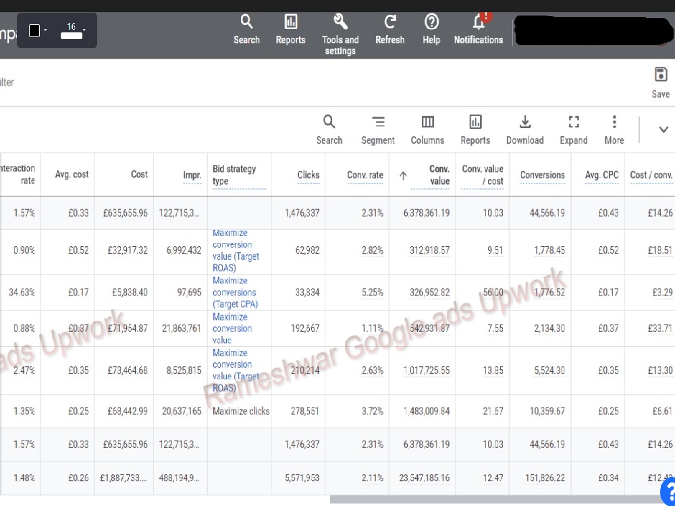Image resolution: width=675 pixels, height=506 pixels.
Task: Click the square shape tool icon
Action: [x=34, y=30]
